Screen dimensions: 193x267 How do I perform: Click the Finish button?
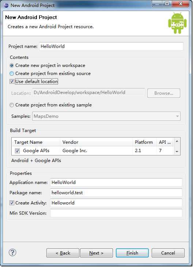pyautogui.click(x=132, y=253)
